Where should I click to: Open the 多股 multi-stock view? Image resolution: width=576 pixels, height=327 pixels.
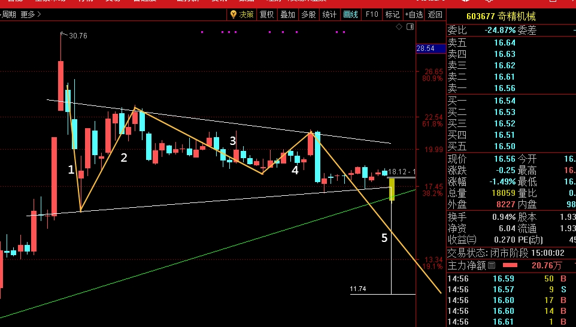pos(308,14)
